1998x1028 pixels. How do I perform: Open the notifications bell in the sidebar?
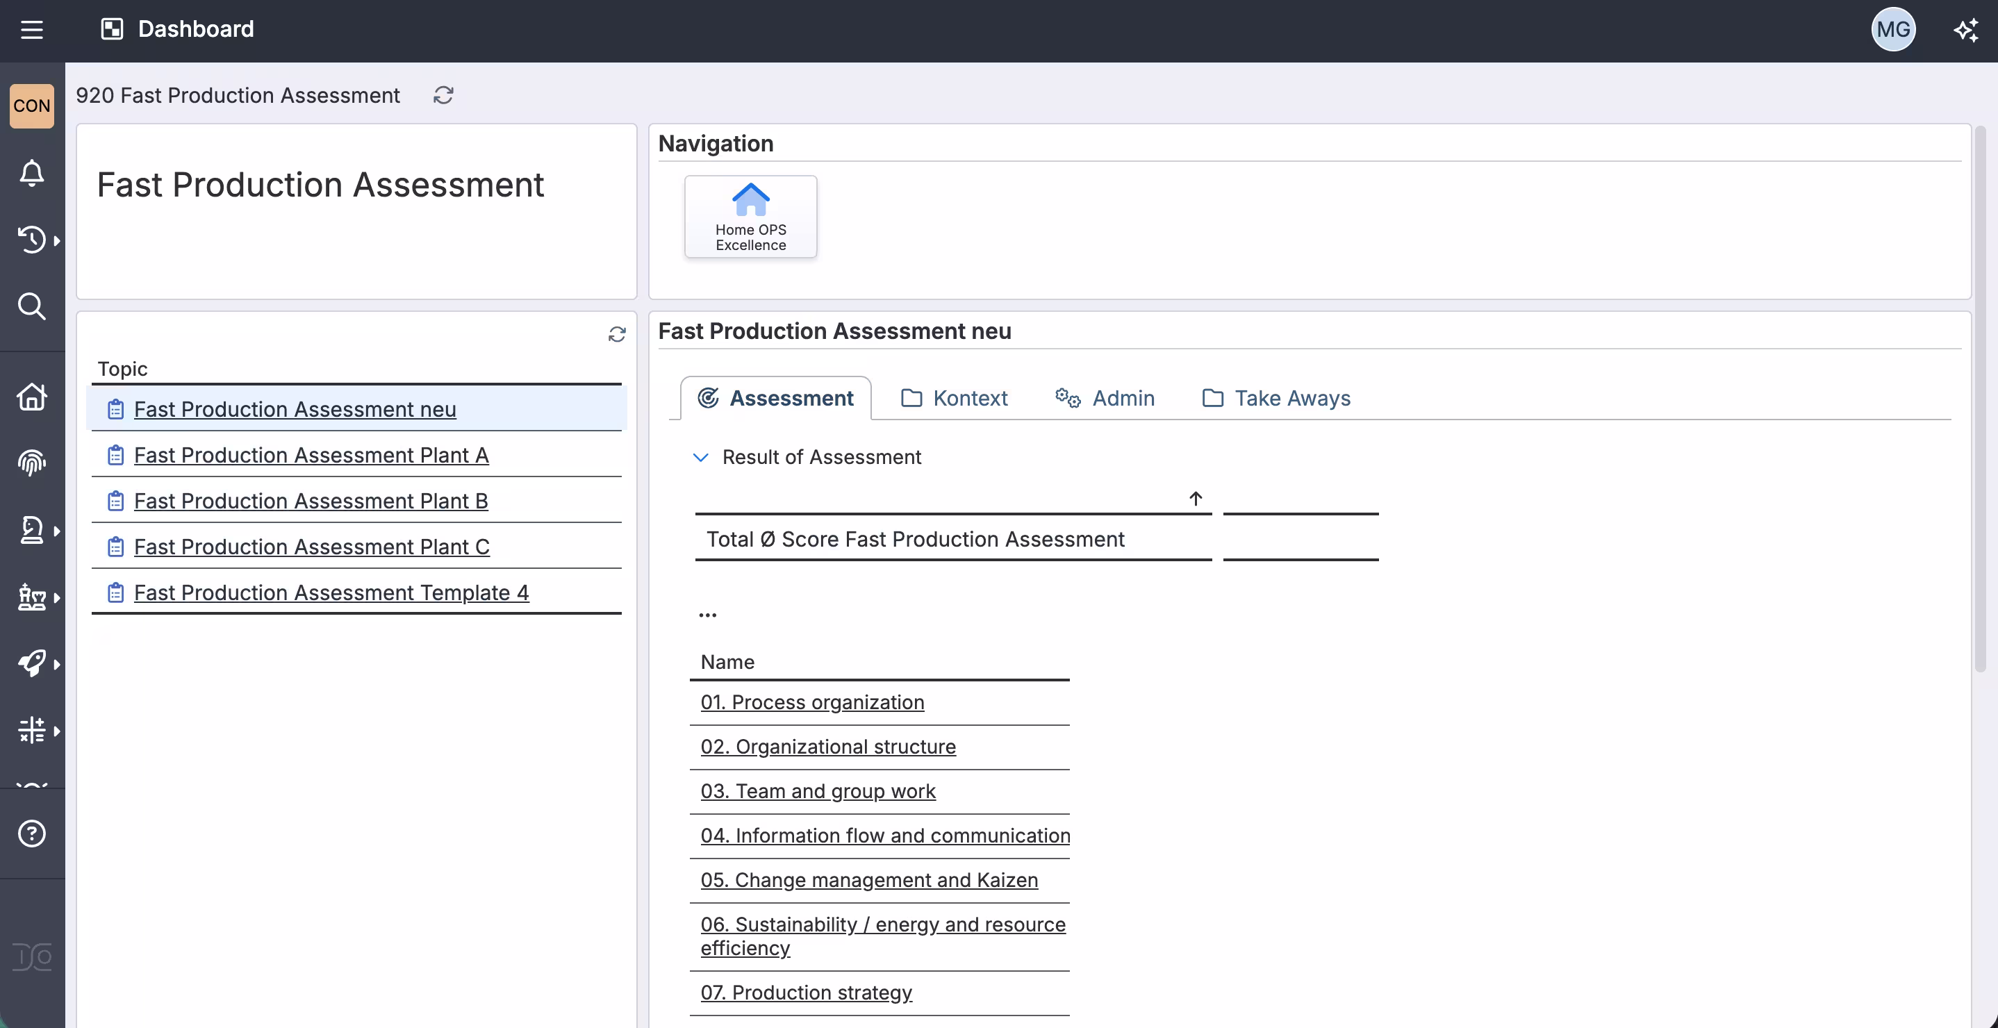coord(31,174)
